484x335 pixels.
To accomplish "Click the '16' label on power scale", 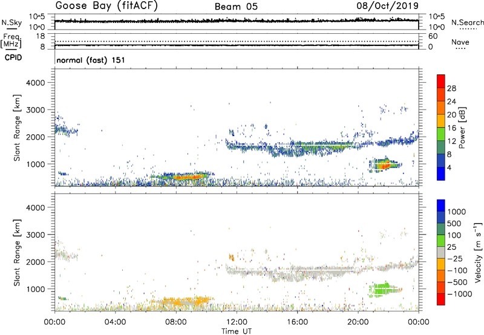I will click(451, 128).
